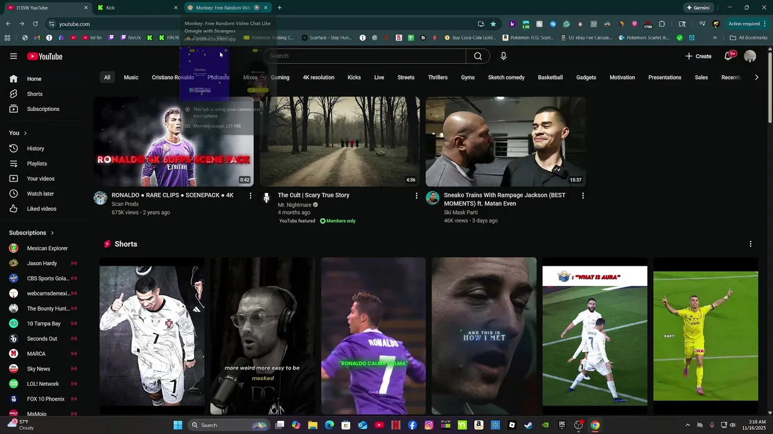
Task: Open Subscriptions in the sidebar
Action: point(42,109)
